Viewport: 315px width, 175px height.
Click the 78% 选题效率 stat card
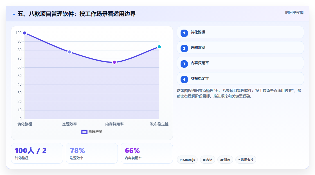click(x=92, y=154)
